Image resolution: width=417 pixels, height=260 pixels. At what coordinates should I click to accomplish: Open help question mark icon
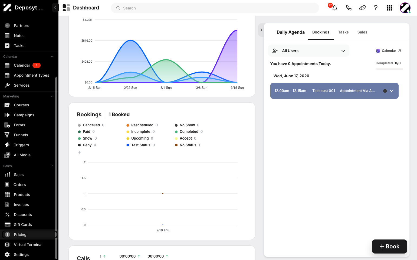376,8
